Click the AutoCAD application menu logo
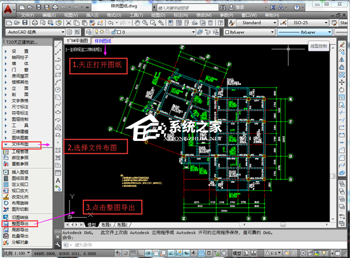This screenshot has width=350, height=258. [x=8, y=9]
